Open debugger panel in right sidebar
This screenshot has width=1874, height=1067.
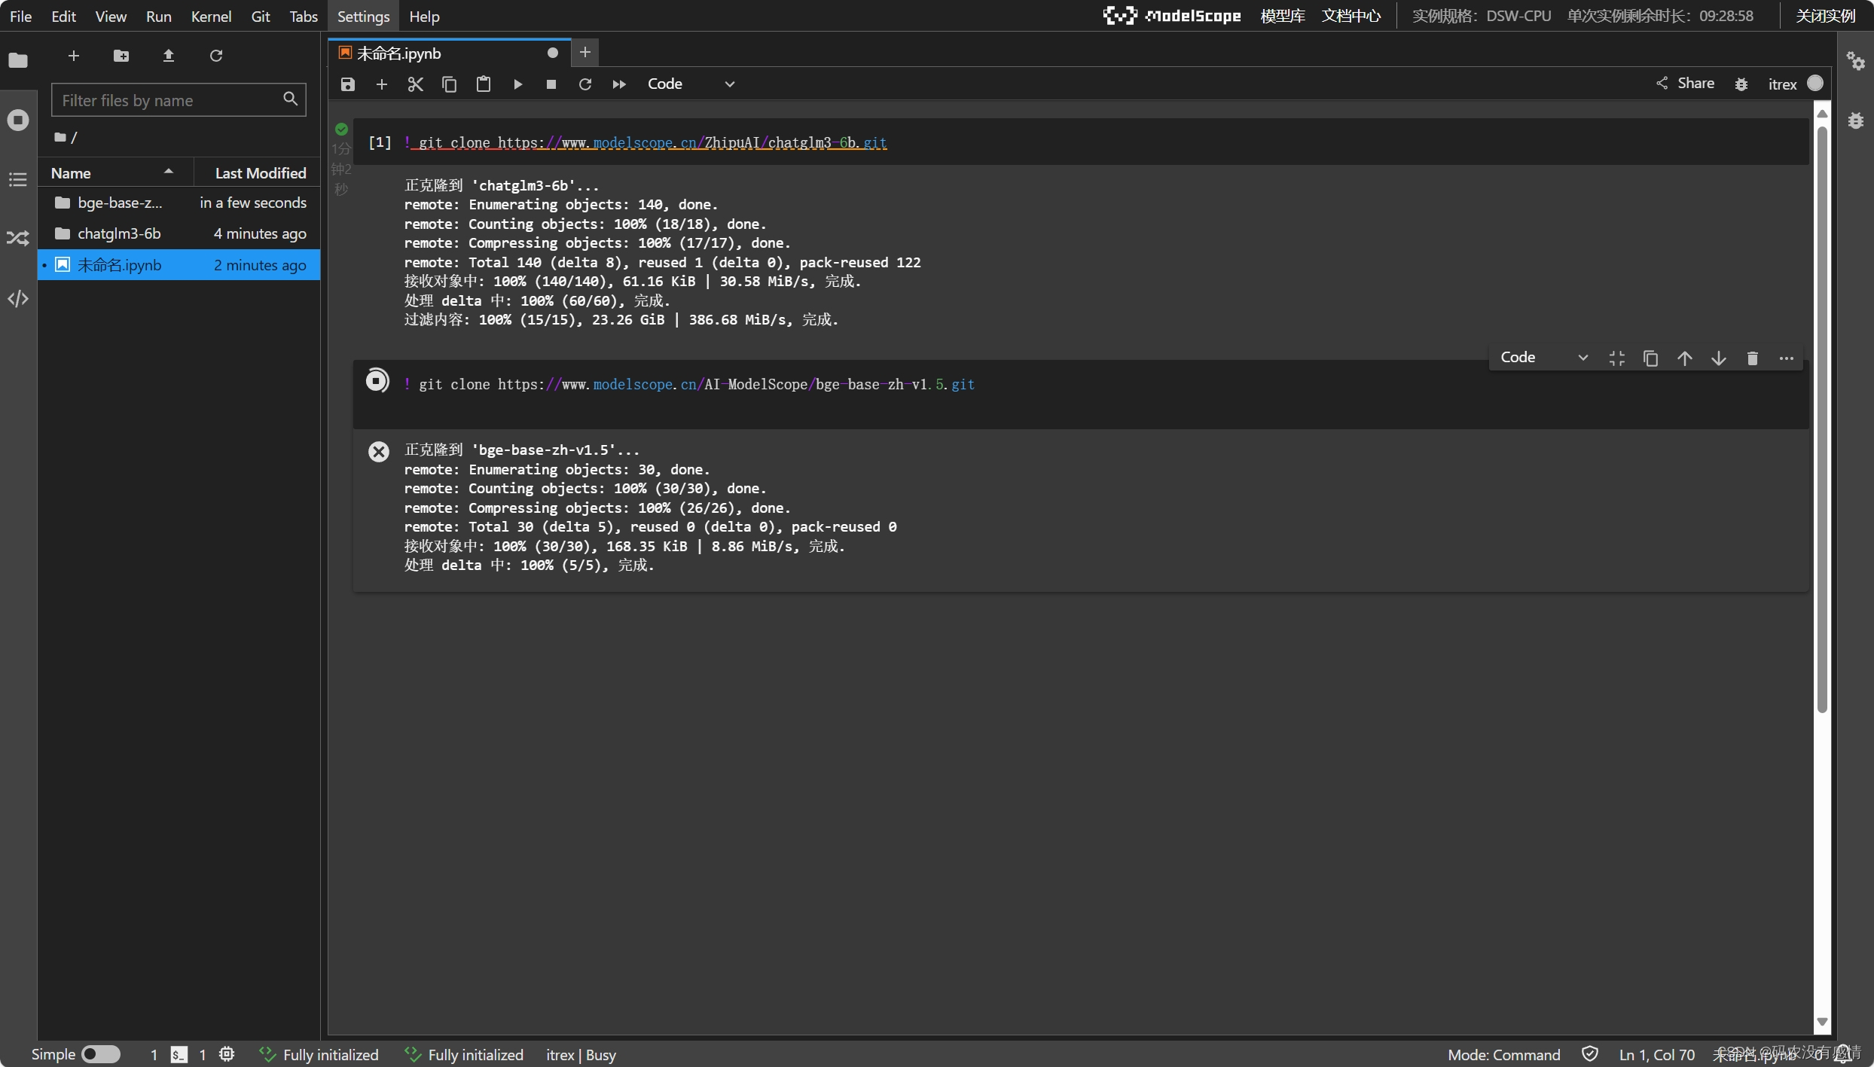[x=1855, y=121]
